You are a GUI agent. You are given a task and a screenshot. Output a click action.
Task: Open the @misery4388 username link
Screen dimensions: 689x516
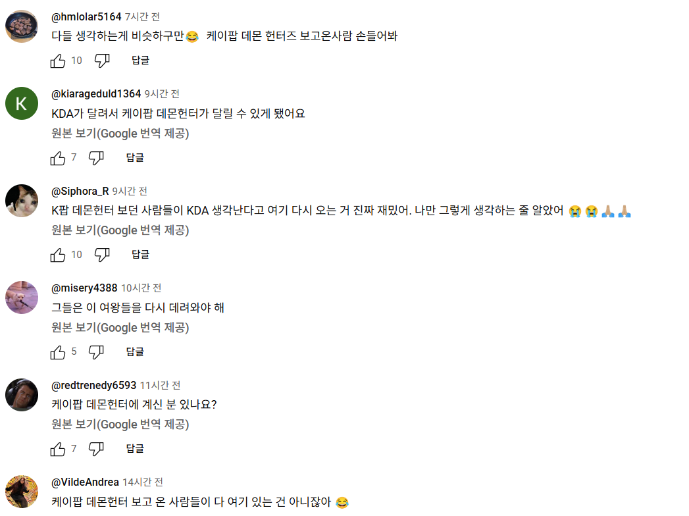pos(84,288)
